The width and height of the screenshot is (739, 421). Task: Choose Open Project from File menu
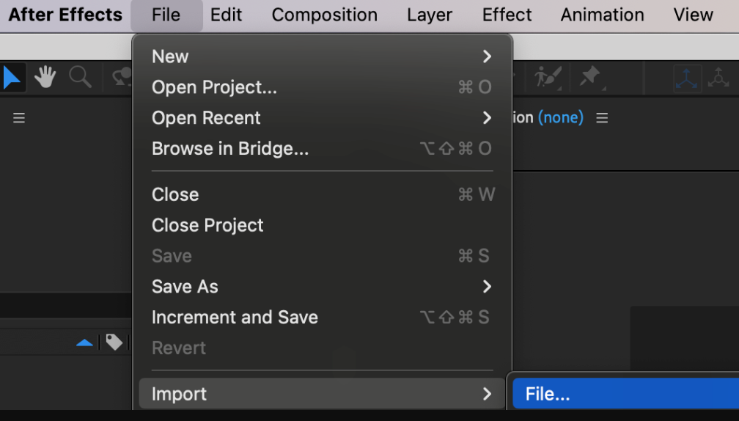click(x=214, y=87)
